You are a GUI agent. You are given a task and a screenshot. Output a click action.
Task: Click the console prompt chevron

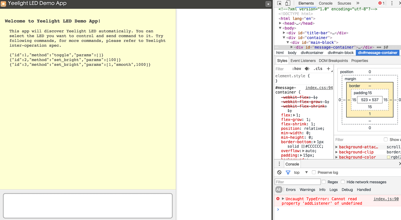coord(278,210)
